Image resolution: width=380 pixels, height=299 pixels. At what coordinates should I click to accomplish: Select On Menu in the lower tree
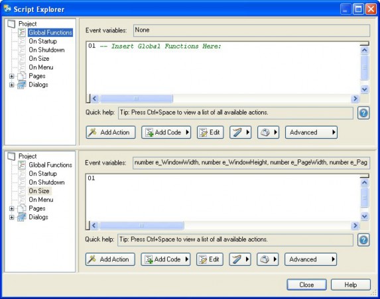coord(41,200)
